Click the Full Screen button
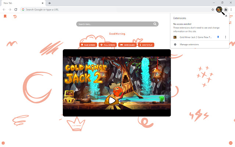Screen dimensions: 235x147 [x=108, y=45]
